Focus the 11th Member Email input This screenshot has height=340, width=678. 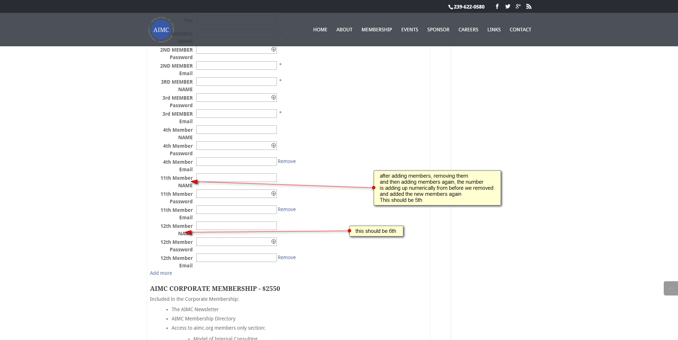click(237, 210)
